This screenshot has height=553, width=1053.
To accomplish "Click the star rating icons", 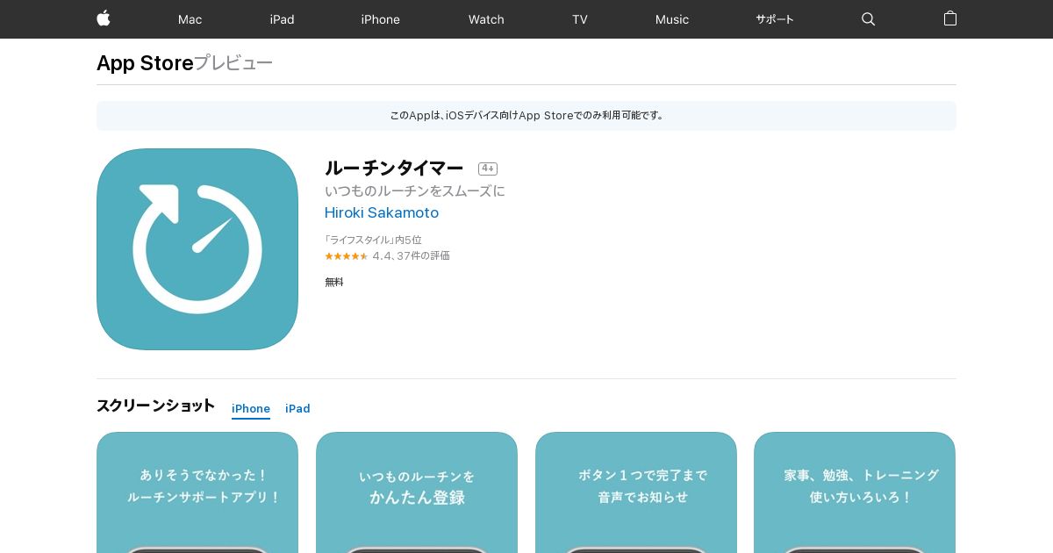I will click(x=347, y=256).
